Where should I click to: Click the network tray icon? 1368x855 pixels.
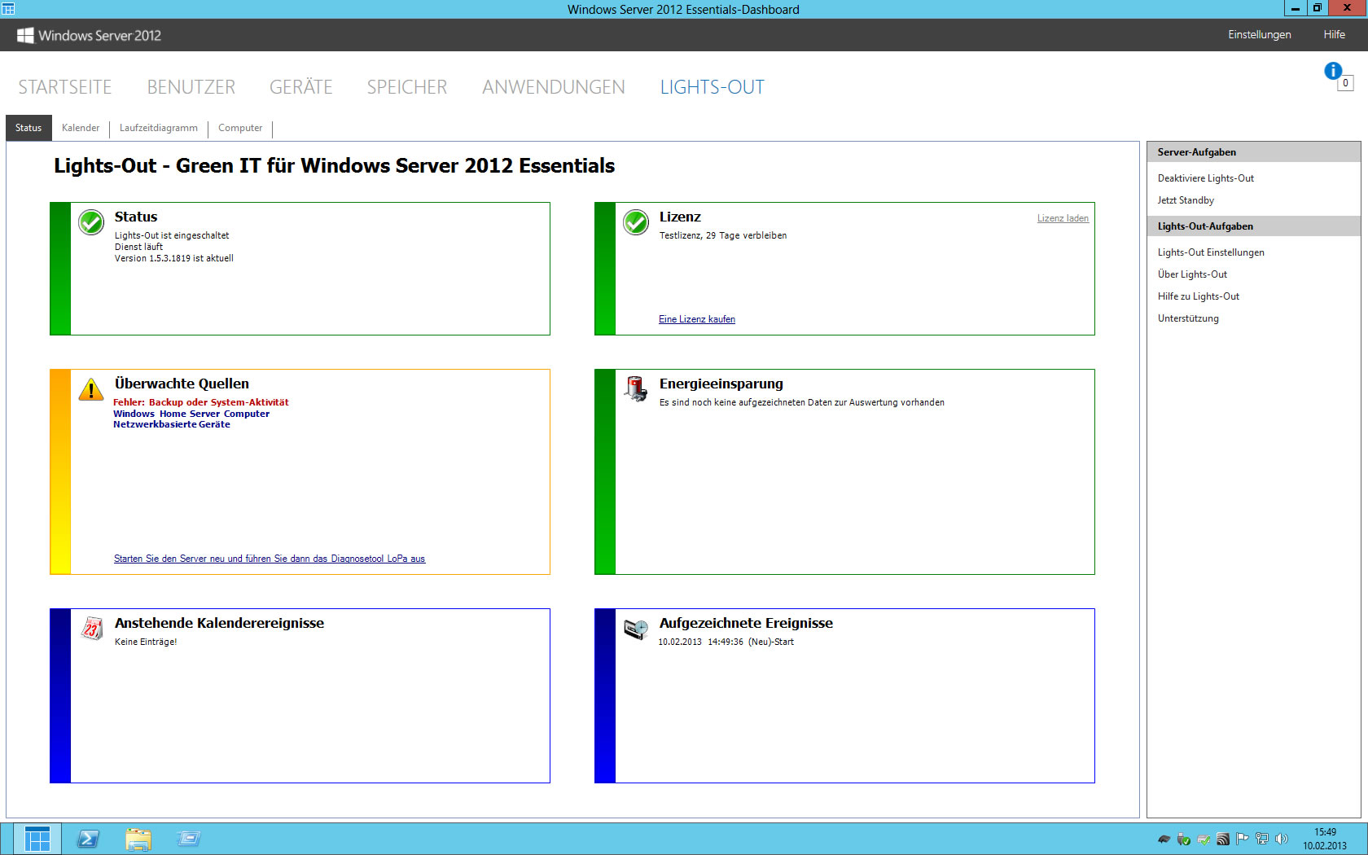pos(1262,839)
